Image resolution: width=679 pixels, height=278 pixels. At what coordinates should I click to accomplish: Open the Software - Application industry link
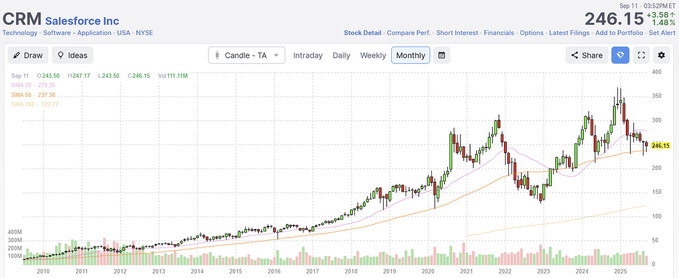(77, 33)
